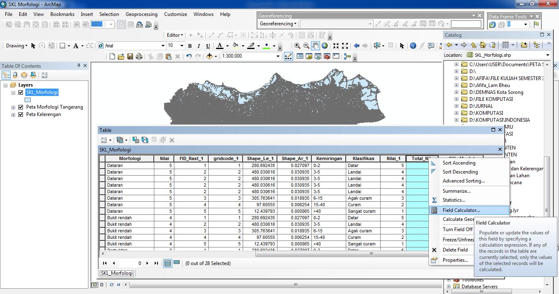
Task: Expand the Peta Kelerengan layer tree
Action: [x=14, y=115]
